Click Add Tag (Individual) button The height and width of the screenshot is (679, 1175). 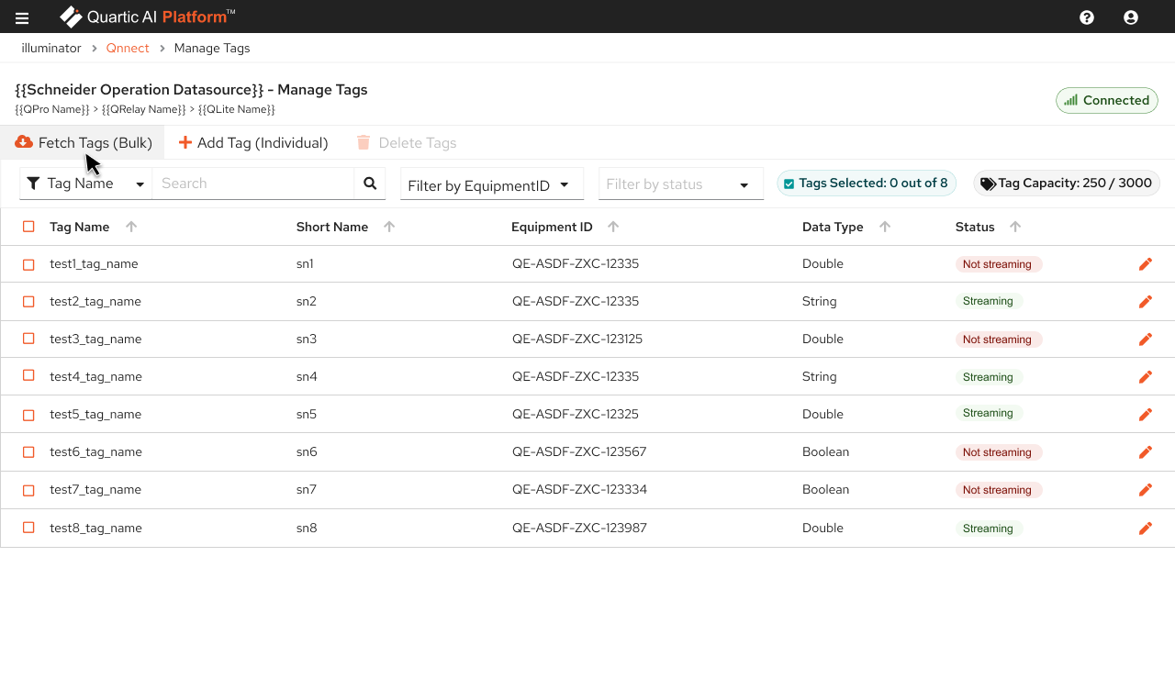coord(253,142)
